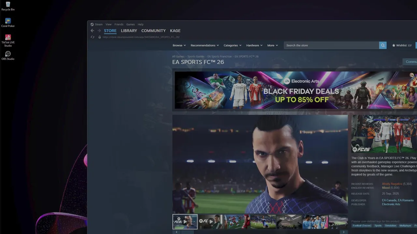Click the Multiplayer tag
This screenshot has width=417, height=234.
405,226
